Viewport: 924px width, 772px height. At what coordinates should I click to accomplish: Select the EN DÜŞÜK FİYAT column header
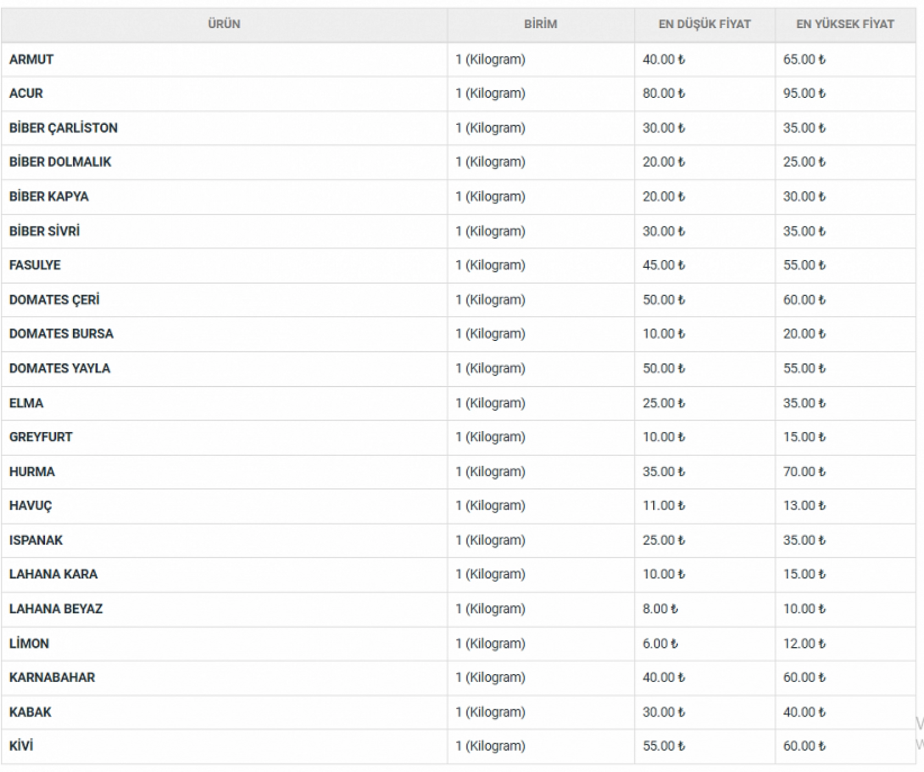(x=704, y=24)
